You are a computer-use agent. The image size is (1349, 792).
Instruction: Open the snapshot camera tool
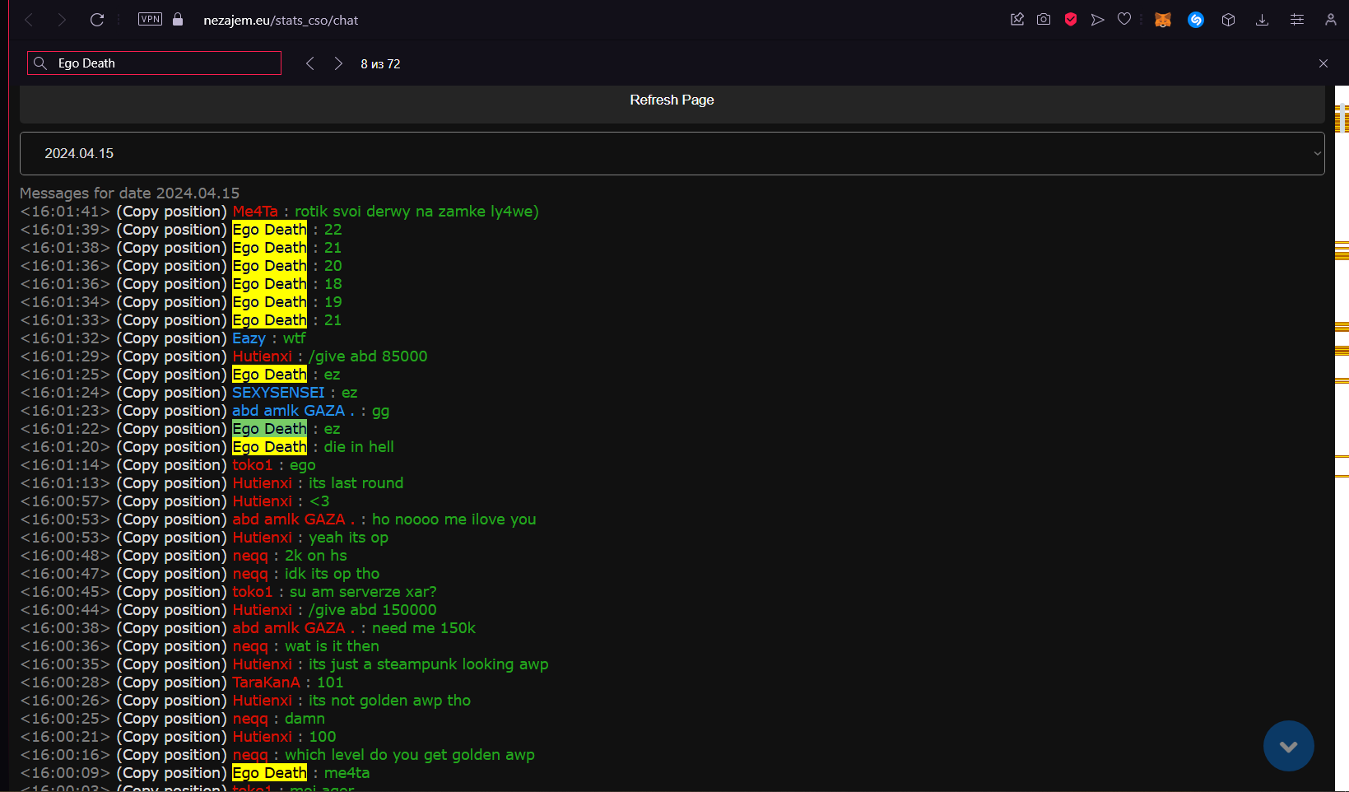coord(1044,20)
